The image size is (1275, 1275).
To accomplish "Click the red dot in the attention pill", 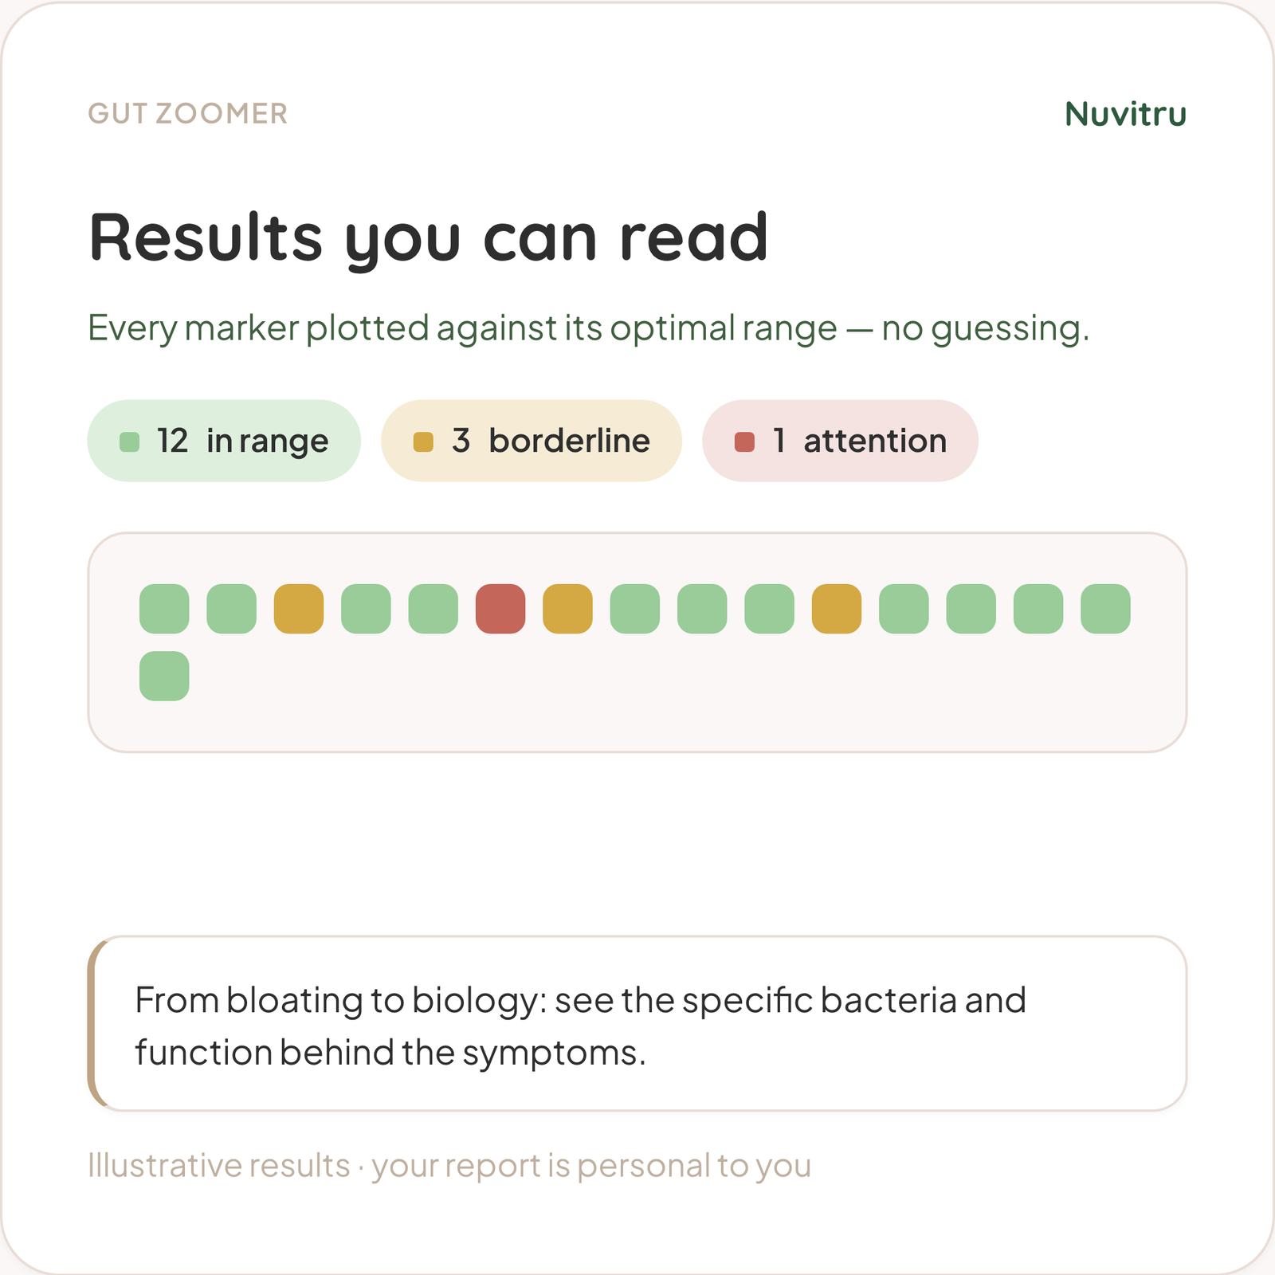I will pyautogui.click(x=744, y=441).
